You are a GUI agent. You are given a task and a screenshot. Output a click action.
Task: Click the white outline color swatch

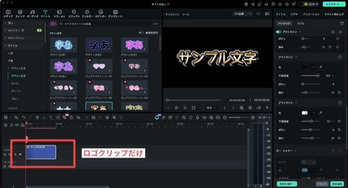pos(304,113)
